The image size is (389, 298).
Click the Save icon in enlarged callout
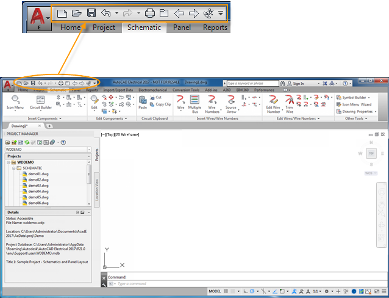[x=91, y=13]
